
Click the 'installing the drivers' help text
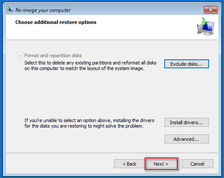pos(89,123)
